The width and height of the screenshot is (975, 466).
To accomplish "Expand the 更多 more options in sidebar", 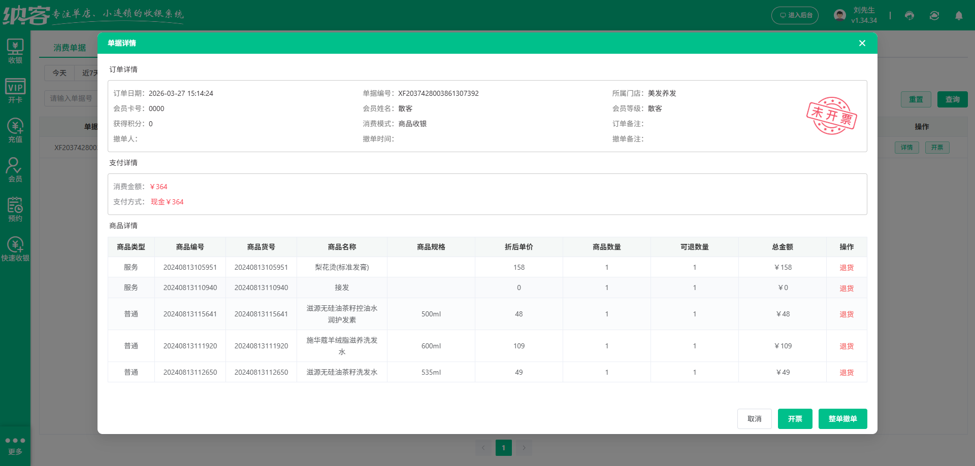I will pos(15,445).
